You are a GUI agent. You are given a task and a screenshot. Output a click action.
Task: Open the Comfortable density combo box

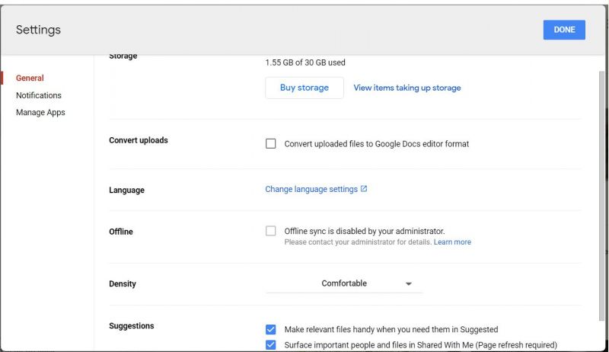[x=344, y=283]
